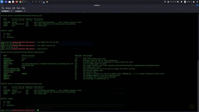The width and height of the screenshot is (199, 112).
Task: Select the second kali@kali terminal tab
Action: (19, 11)
